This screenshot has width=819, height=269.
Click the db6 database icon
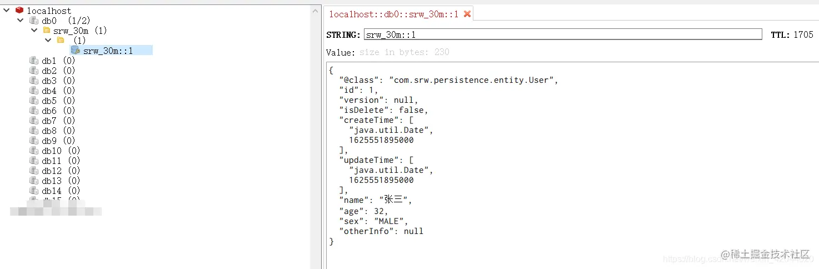point(34,110)
